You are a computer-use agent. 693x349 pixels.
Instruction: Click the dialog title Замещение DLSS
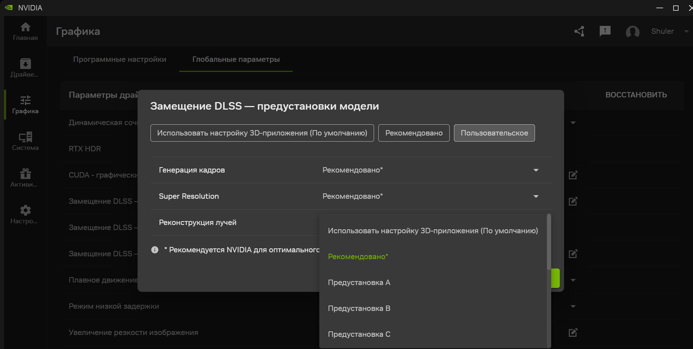pos(265,106)
